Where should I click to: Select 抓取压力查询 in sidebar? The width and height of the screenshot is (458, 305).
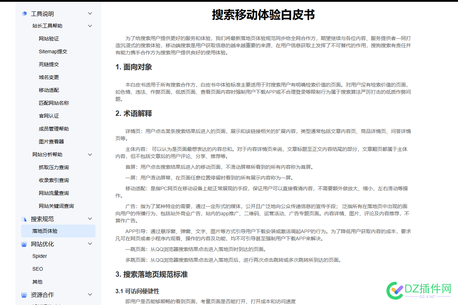(x=54, y=167)
